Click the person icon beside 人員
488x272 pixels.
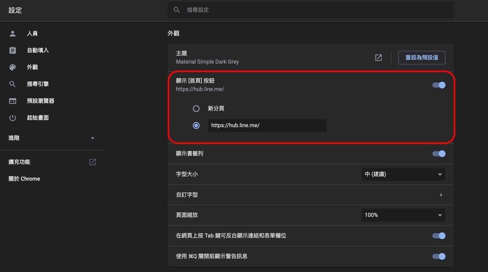coord(12,34)
